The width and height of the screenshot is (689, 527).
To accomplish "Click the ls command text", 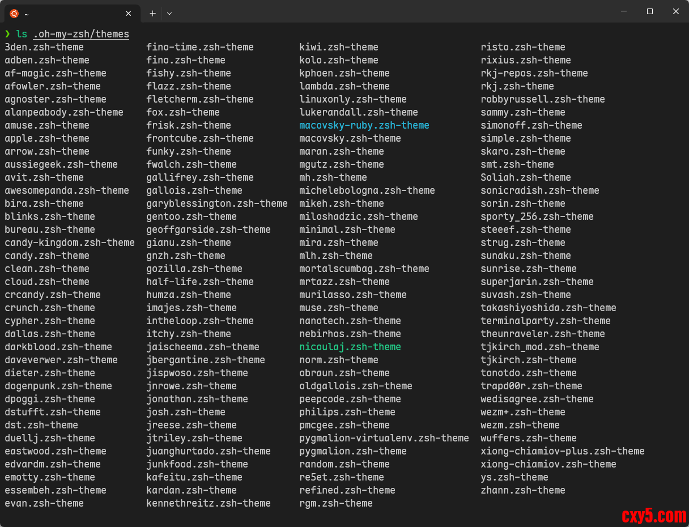I will coord(22,34).
